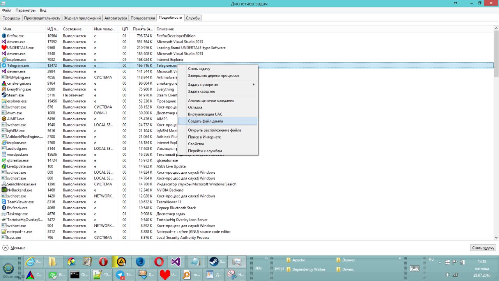The width and height of the screenshot is (499, 281).
Task: Expand the Utils toolbar overflow chevron
Action: (x=267, y=258)
